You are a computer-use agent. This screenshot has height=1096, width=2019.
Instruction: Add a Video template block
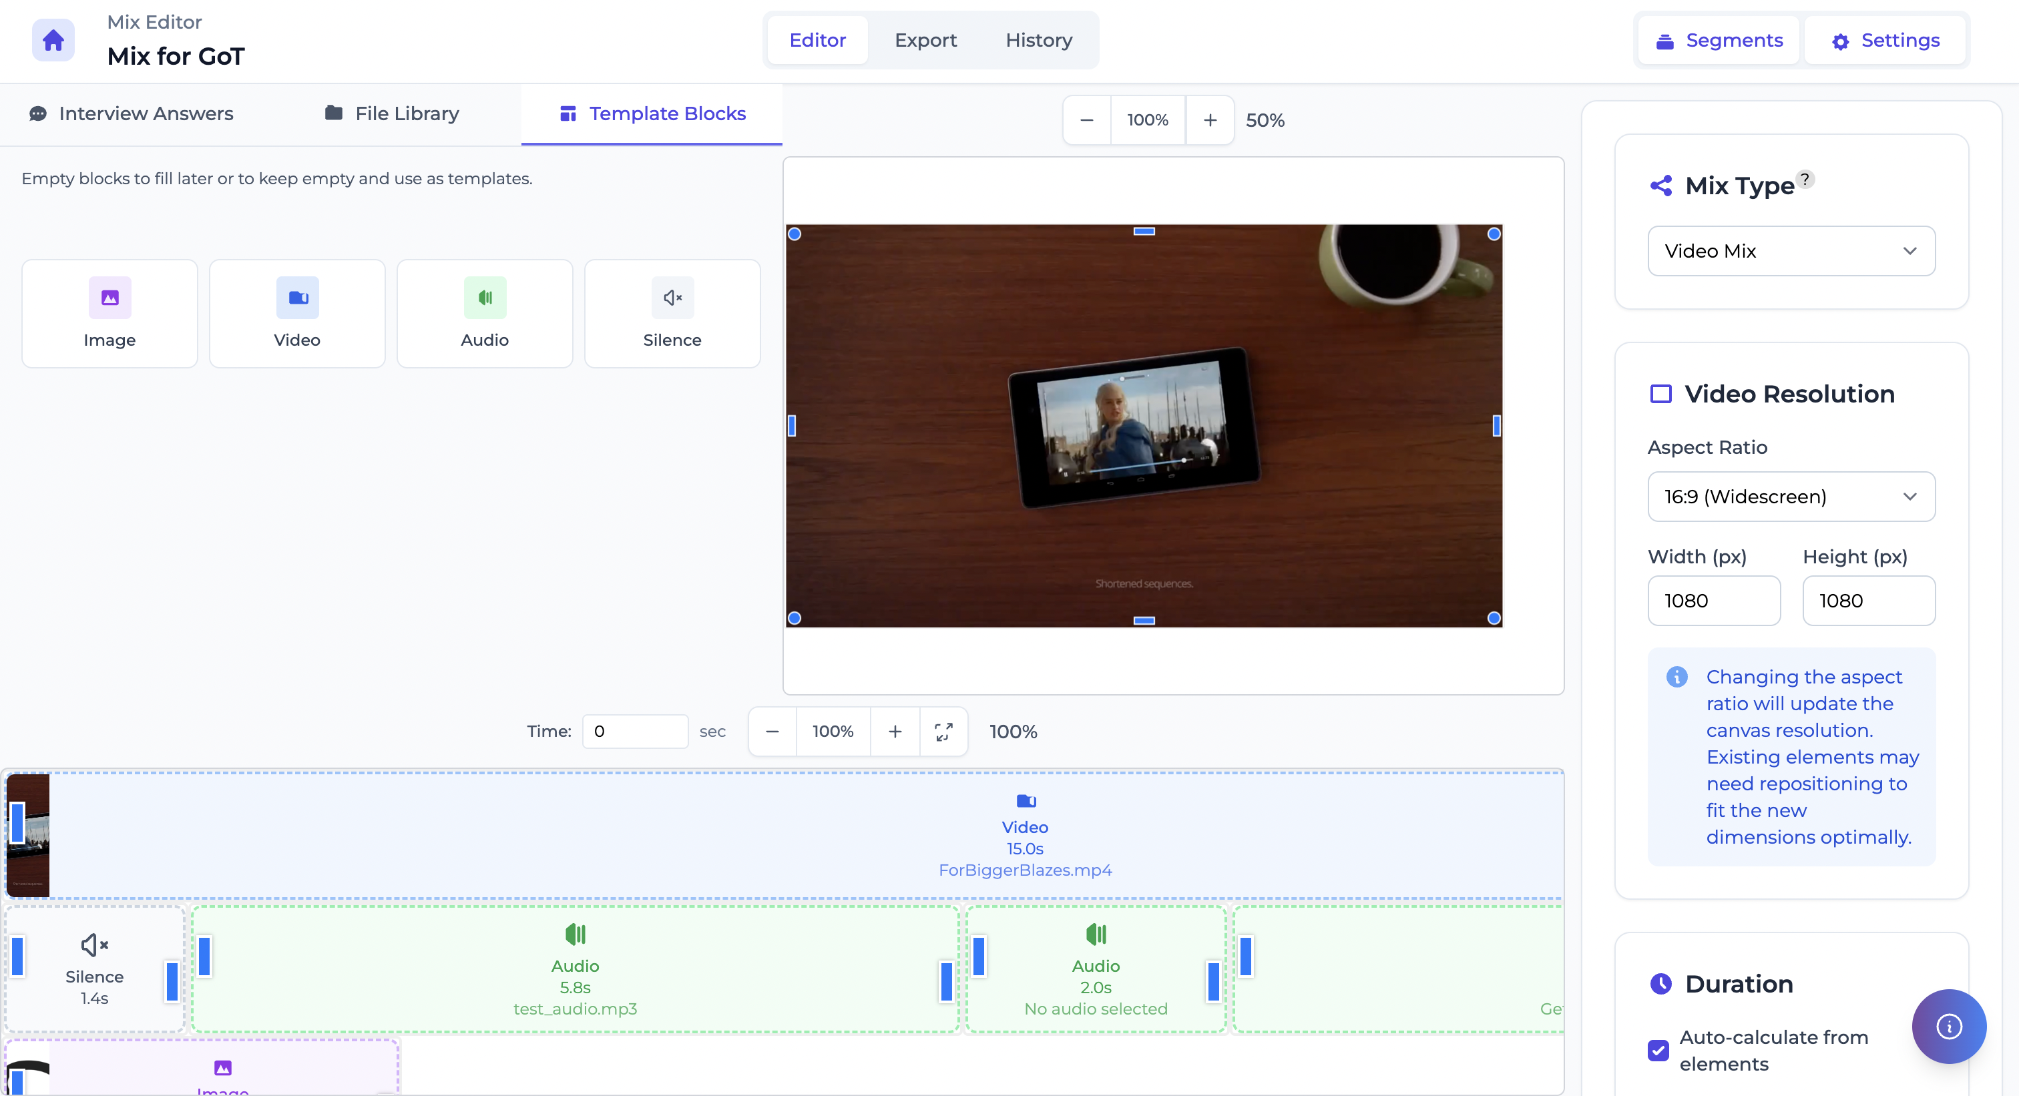(297, 313)
